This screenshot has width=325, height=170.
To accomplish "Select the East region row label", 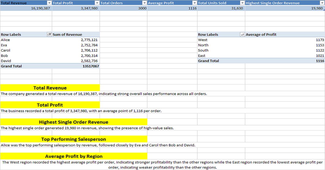I will tap(221, 56).
